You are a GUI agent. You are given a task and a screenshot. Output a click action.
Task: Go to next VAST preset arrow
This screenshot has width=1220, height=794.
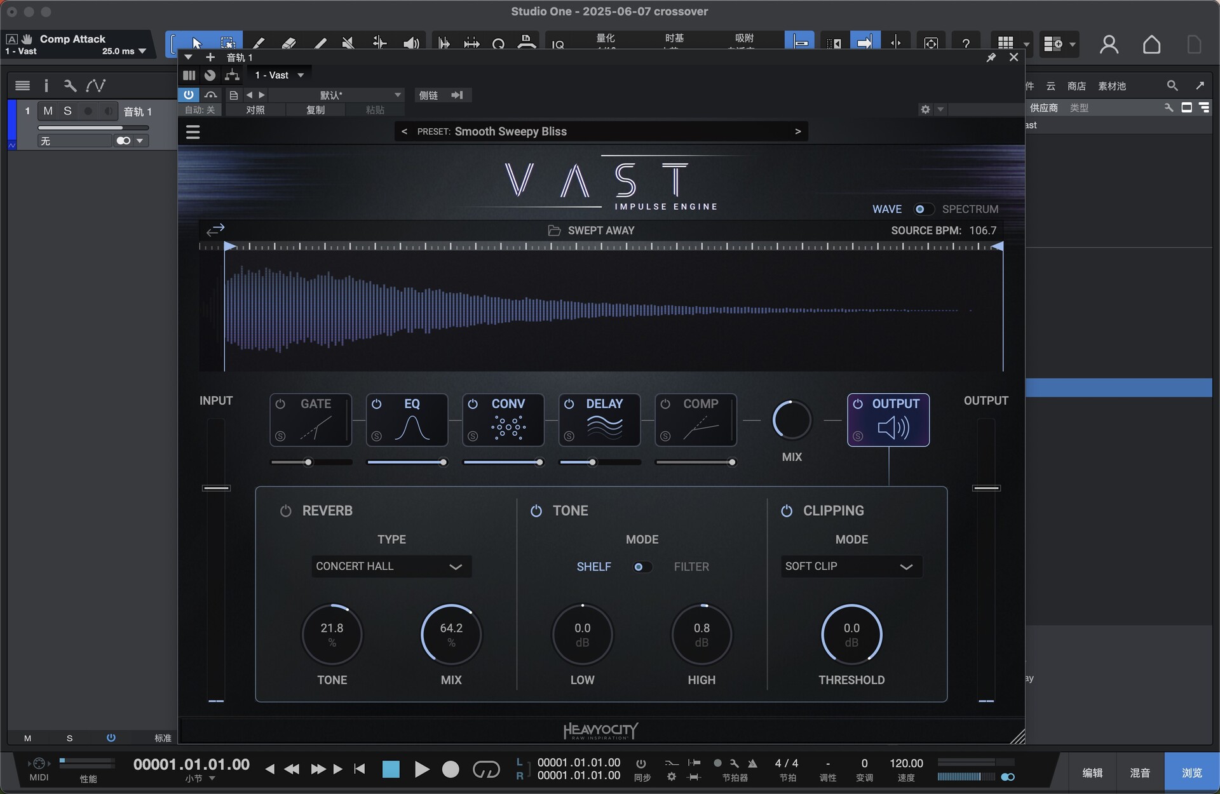[x=798, y=131]
